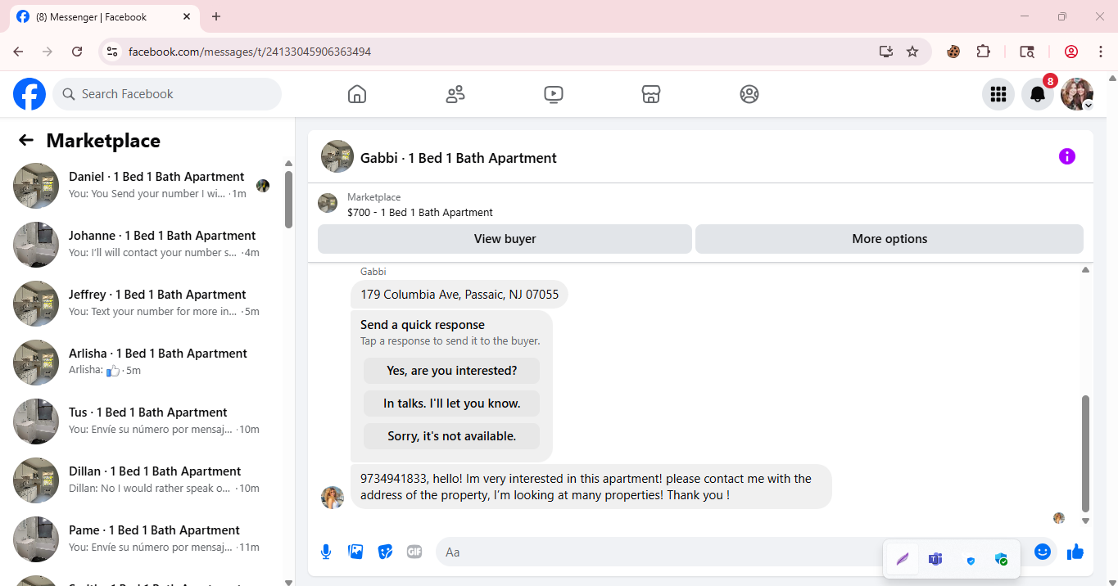This screenshot has width=1118, height=586.
Task: Open Jeffrey's apartment conversation
Action: tap(143, 303)
